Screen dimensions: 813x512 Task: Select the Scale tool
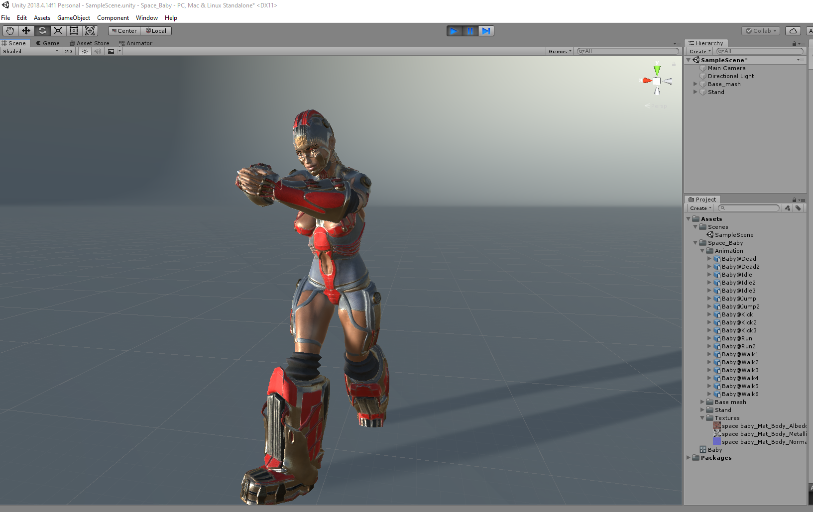coord(58,31)
